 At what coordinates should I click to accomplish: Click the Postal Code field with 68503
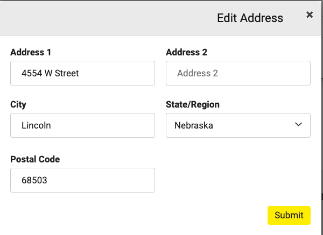tap(82, 180)
